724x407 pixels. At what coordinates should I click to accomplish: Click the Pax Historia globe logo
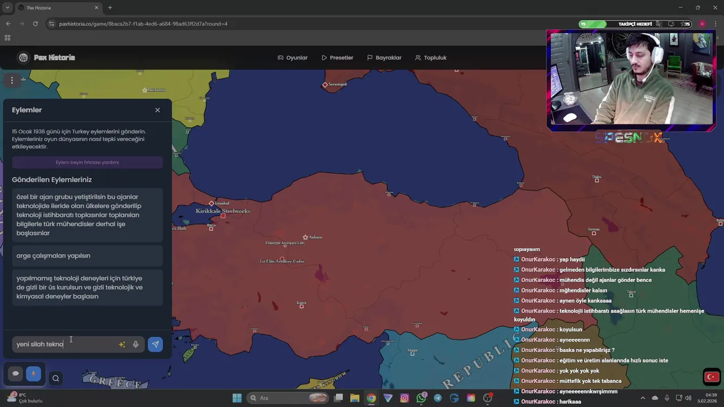point(23,58)
